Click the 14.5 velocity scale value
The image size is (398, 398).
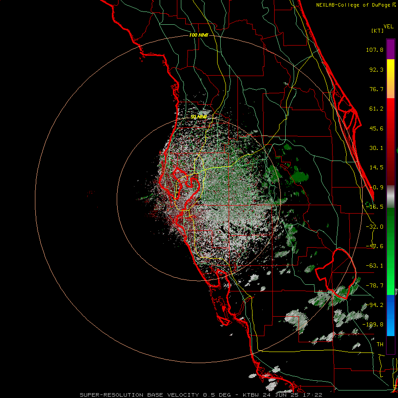click(x=376, y=168)
